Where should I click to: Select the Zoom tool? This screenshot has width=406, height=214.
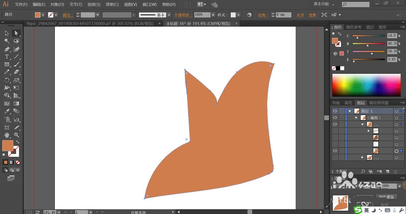[16, 134]
